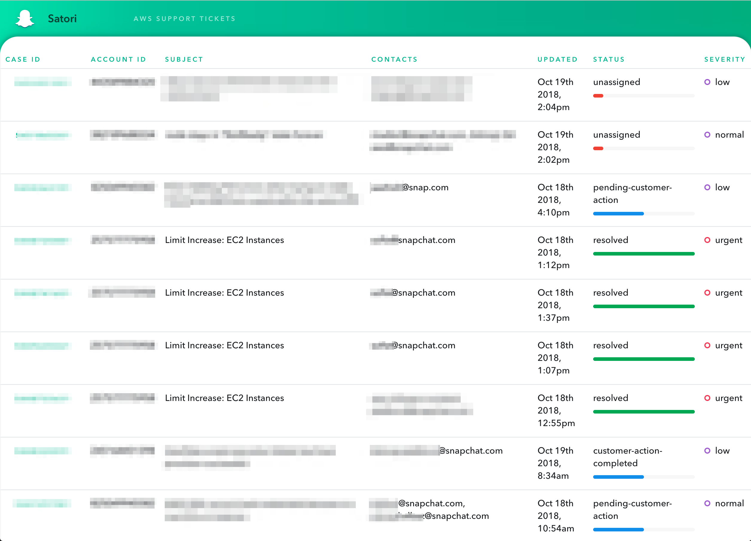Open blurred case ID link in first row

42,82
